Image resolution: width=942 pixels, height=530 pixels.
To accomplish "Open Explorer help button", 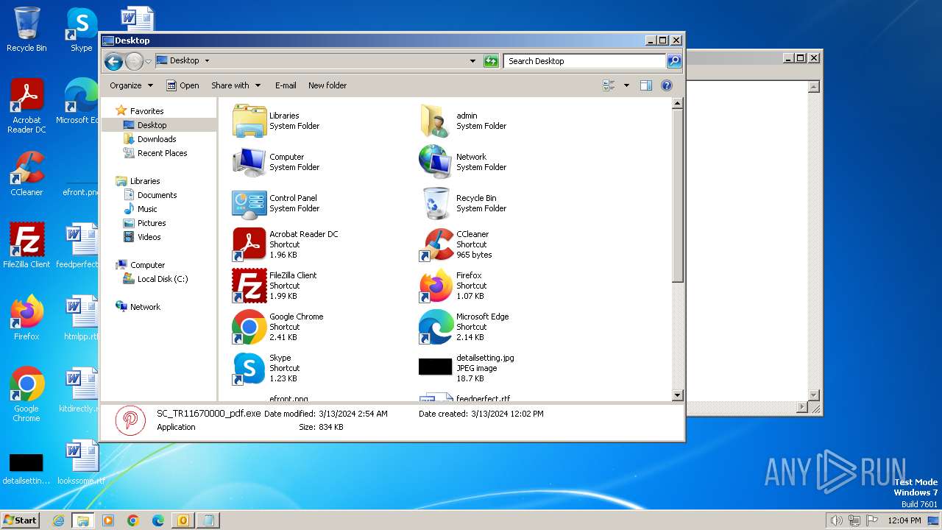I will pos(667,85).
